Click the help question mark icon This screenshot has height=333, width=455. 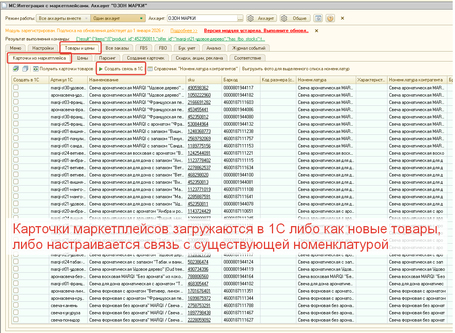click(x=330, y=18)
